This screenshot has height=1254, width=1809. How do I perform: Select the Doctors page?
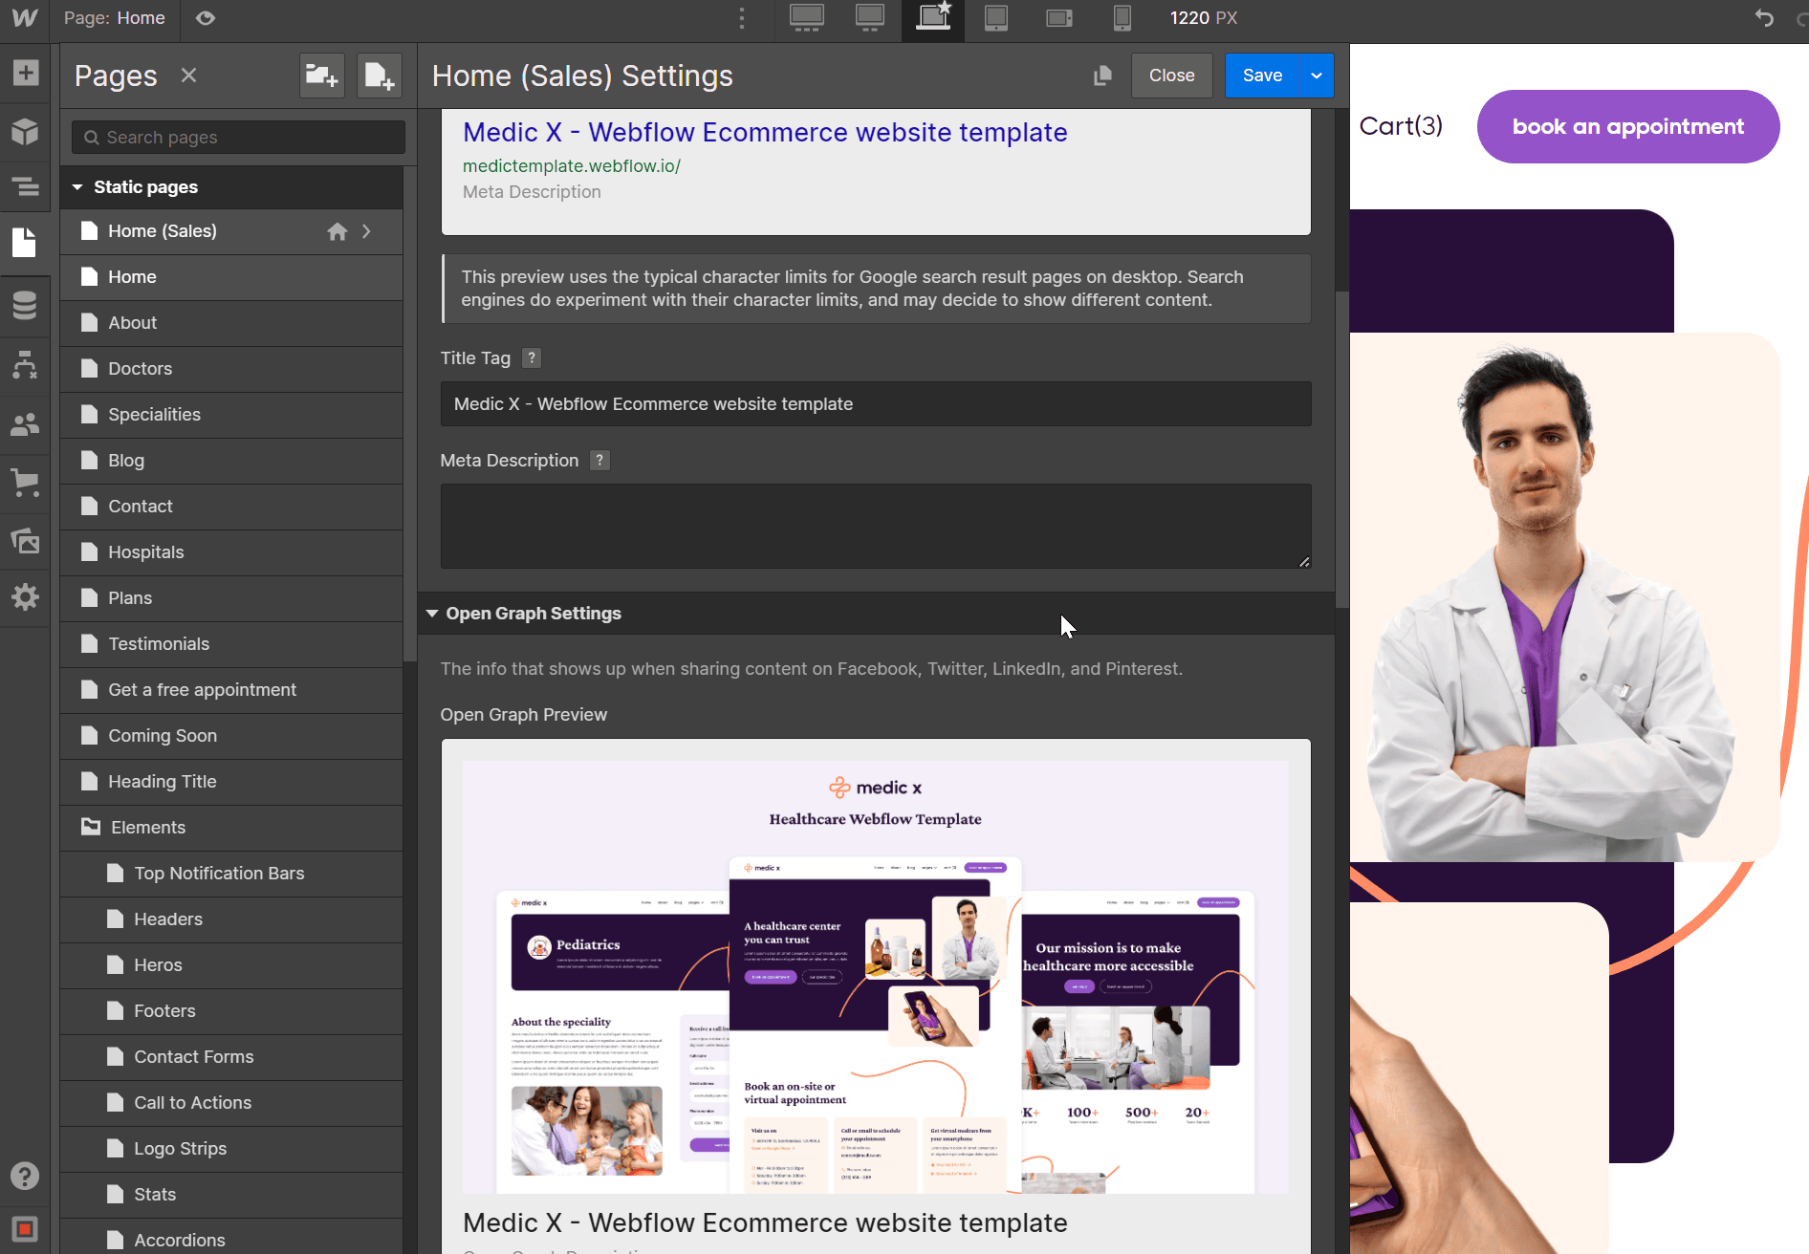point(231,369)
